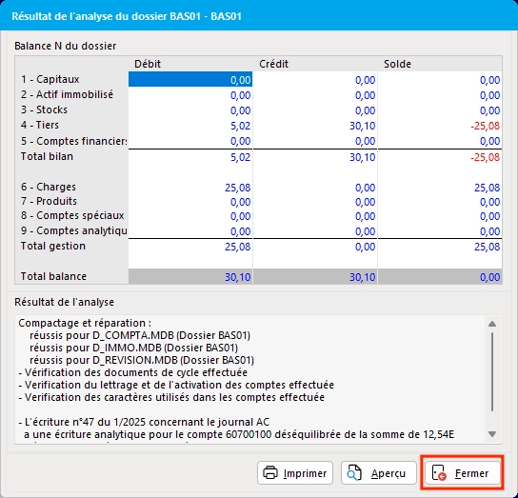Click the line mentioning compte 60700100
518x498 pixels.
239,434
